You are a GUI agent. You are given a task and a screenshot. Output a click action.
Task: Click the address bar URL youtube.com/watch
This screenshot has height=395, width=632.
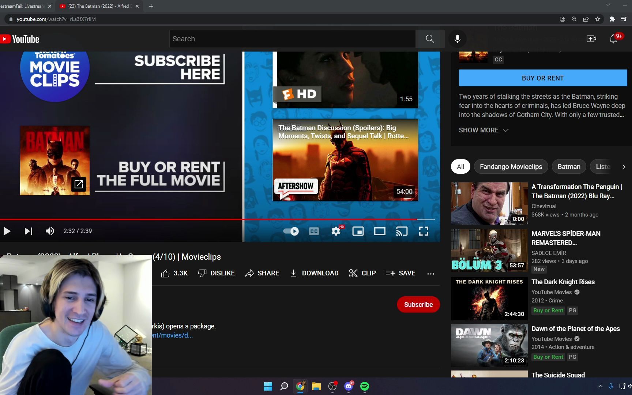[56, 19]
